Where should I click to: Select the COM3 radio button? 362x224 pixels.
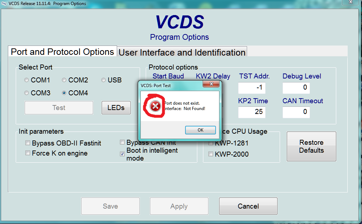(26, 93)
